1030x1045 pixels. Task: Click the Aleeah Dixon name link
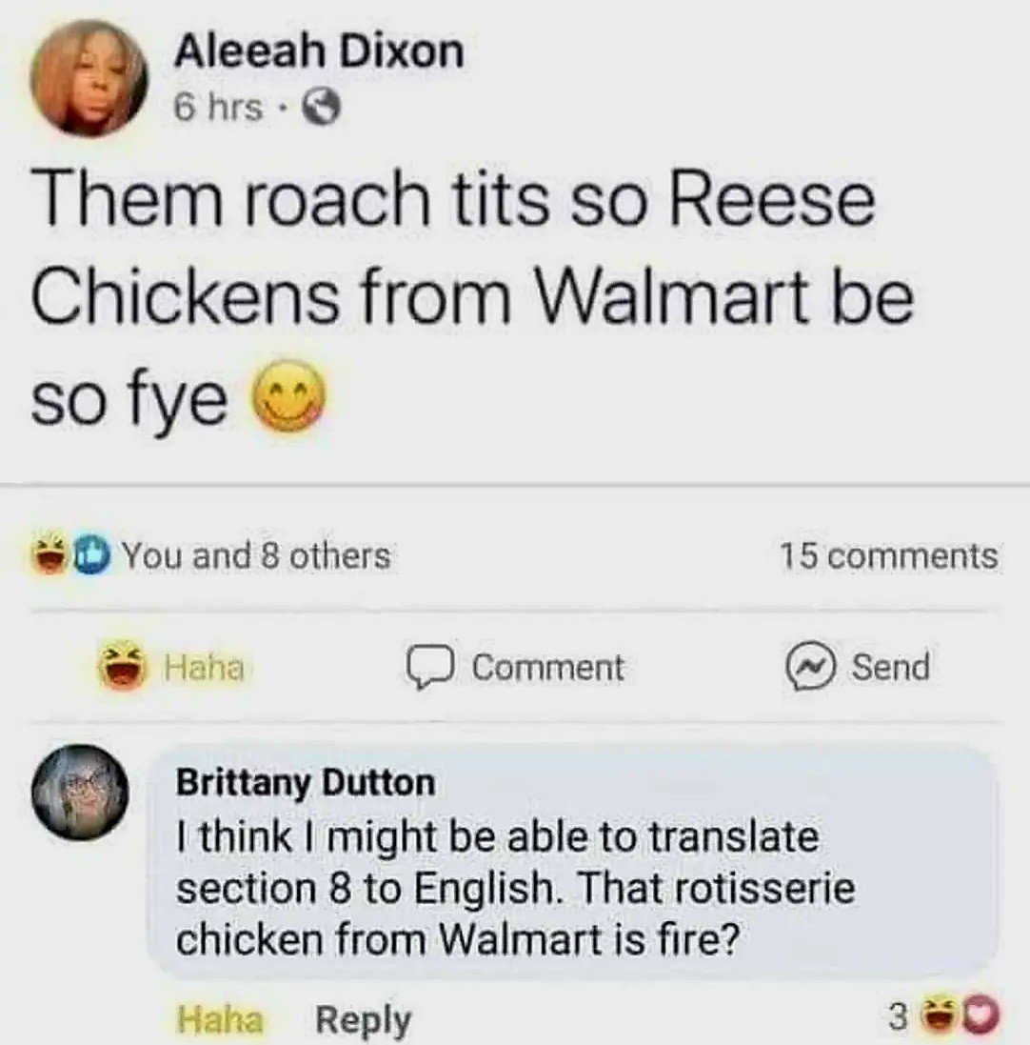pos(318,52)
